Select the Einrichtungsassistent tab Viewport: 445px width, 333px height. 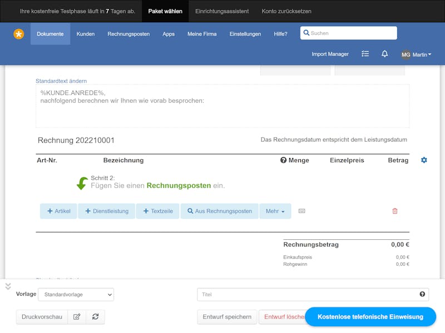pyautogui.click(x=222, y=11)
